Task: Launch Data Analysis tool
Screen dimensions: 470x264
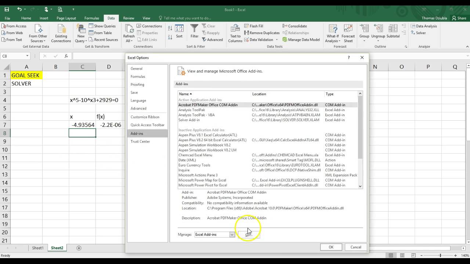Action: [423, 26]
